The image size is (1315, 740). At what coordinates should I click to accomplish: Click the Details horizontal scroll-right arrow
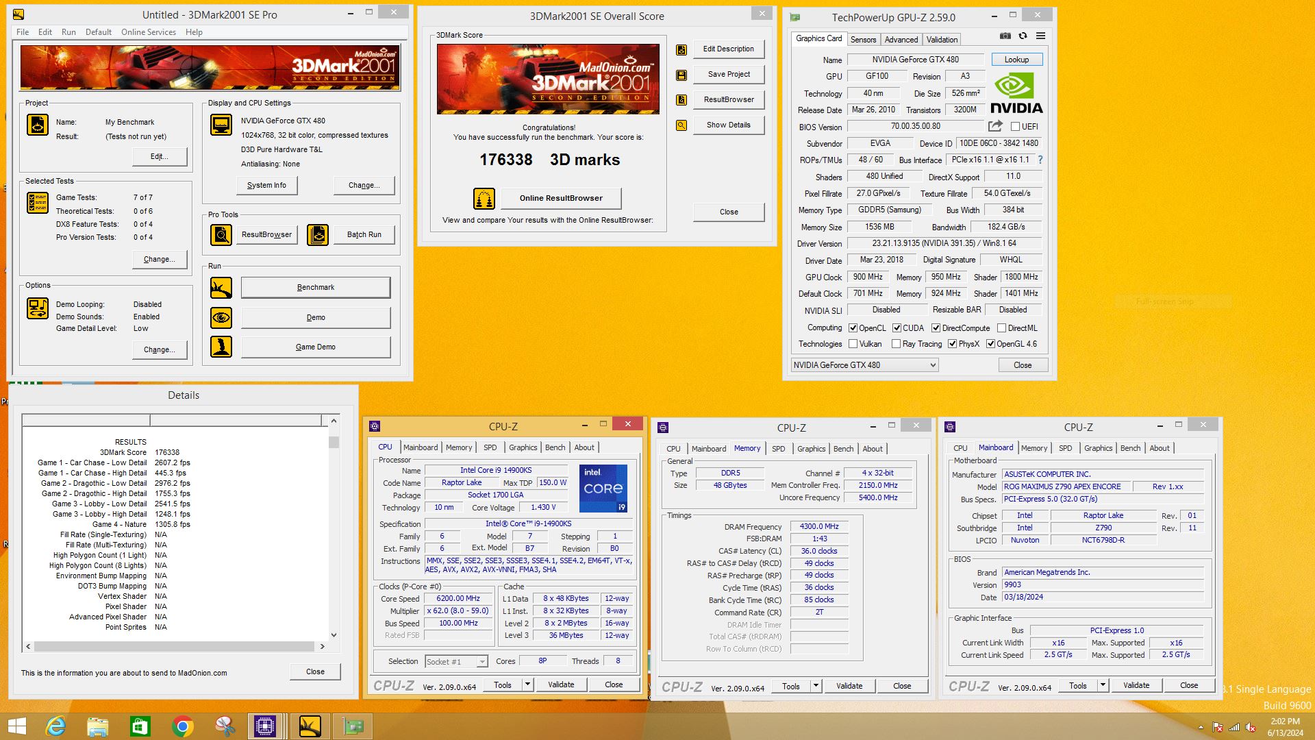(323, 646)
